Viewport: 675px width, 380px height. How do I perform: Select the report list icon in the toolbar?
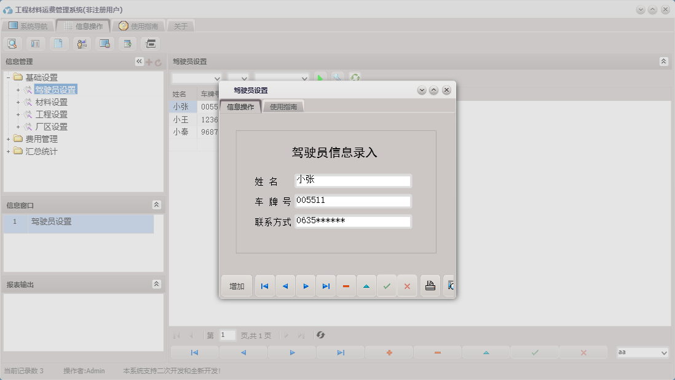[36, 43]
